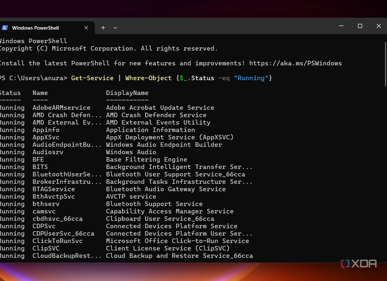This screenshot has width=387, height=281.
Task: Click the PowerShell icon in the tab
Action: [x=5, y=28]
